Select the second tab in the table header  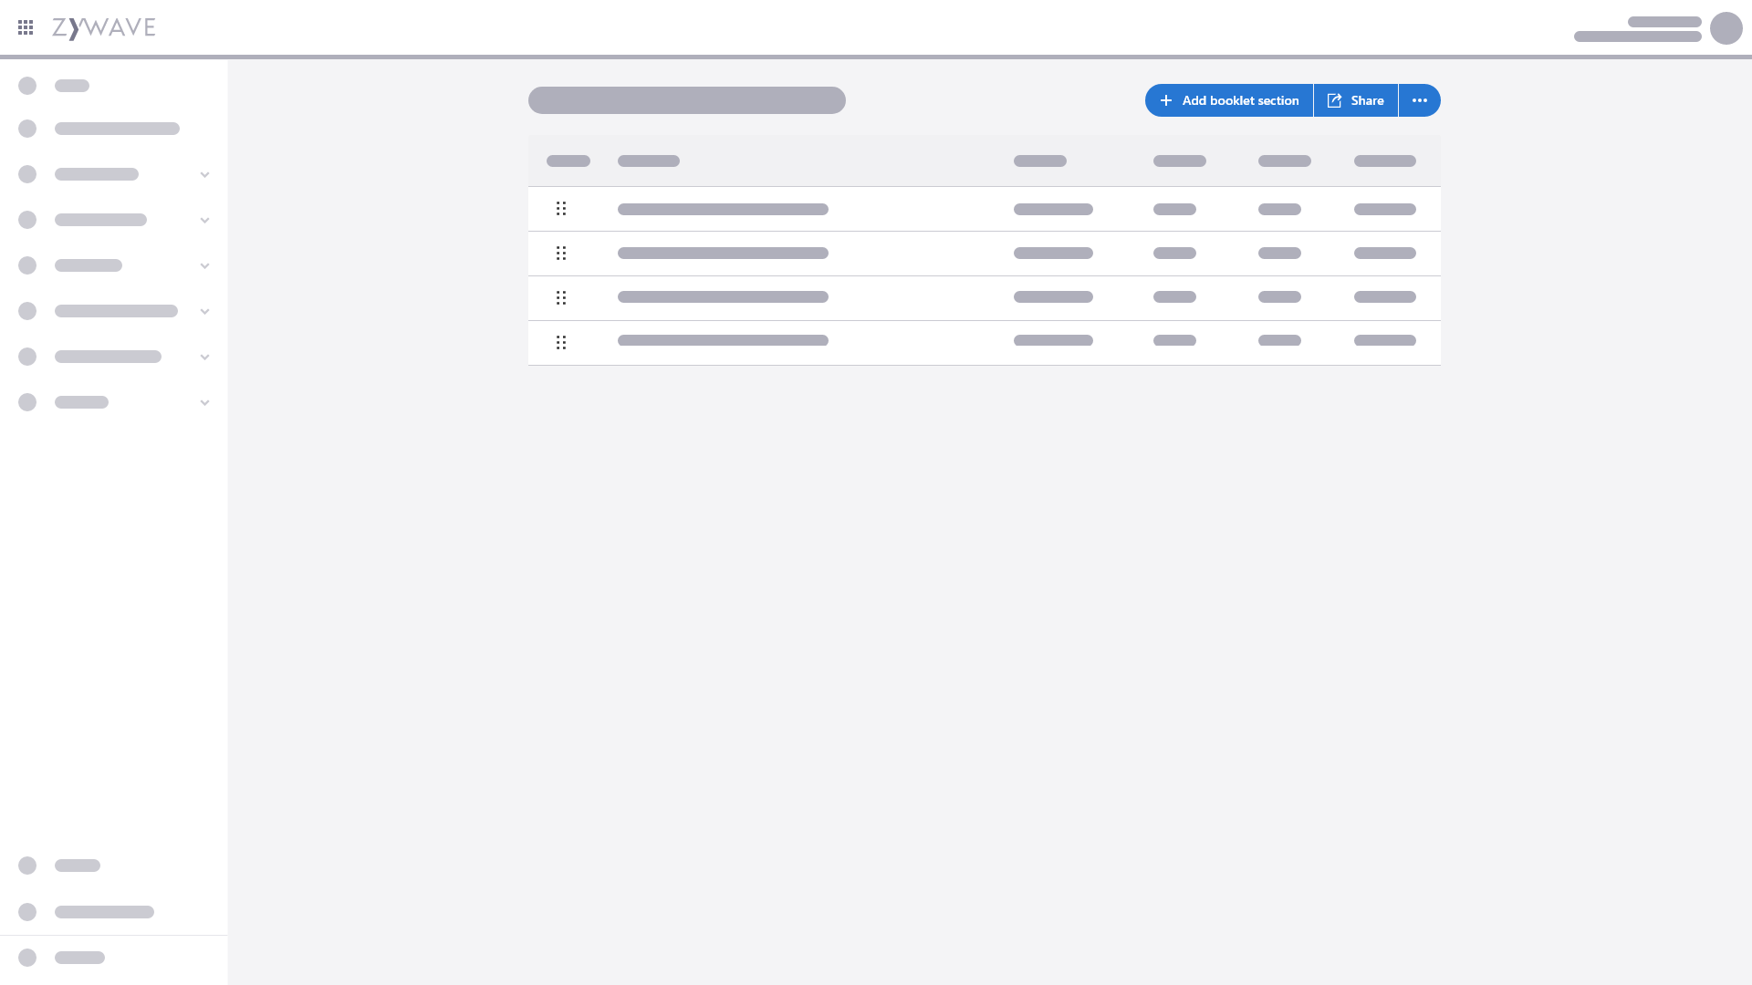[x=649, y=161]
